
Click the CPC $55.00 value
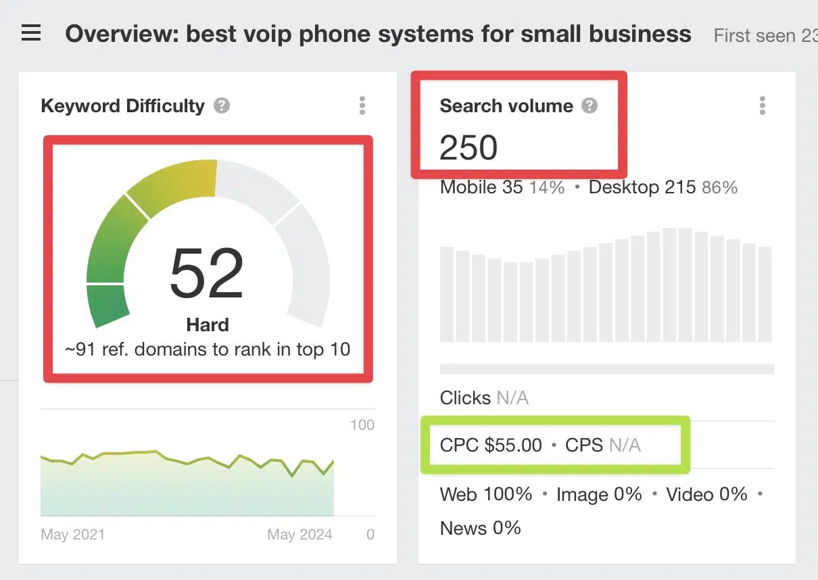(491, 445)
